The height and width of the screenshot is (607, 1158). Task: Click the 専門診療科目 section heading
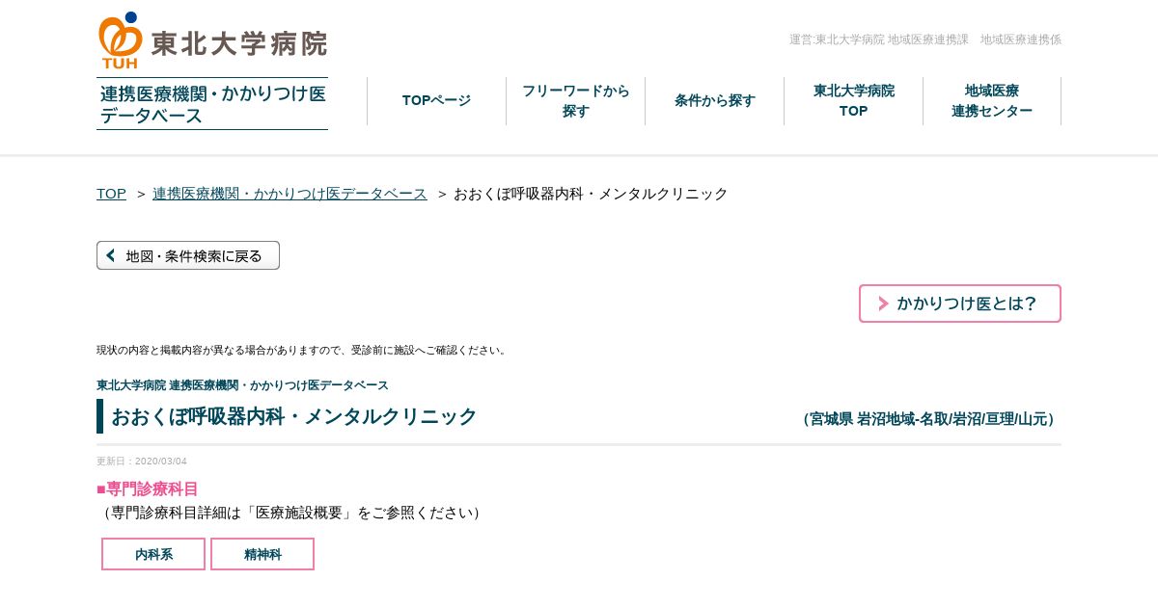click(x=148, y=488)
